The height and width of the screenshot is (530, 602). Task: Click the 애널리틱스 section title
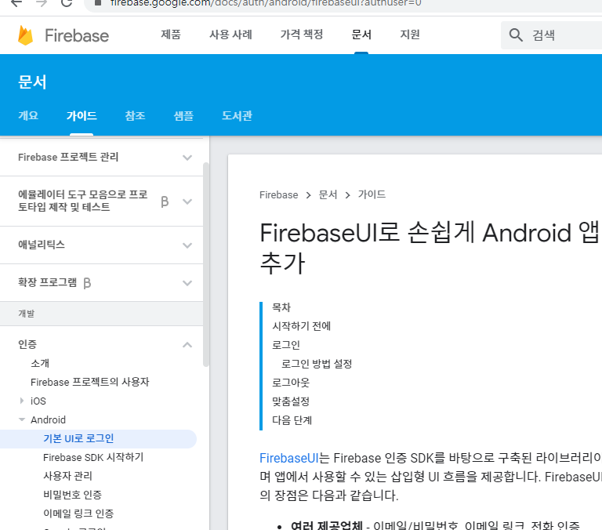click(x=42, y=245)
